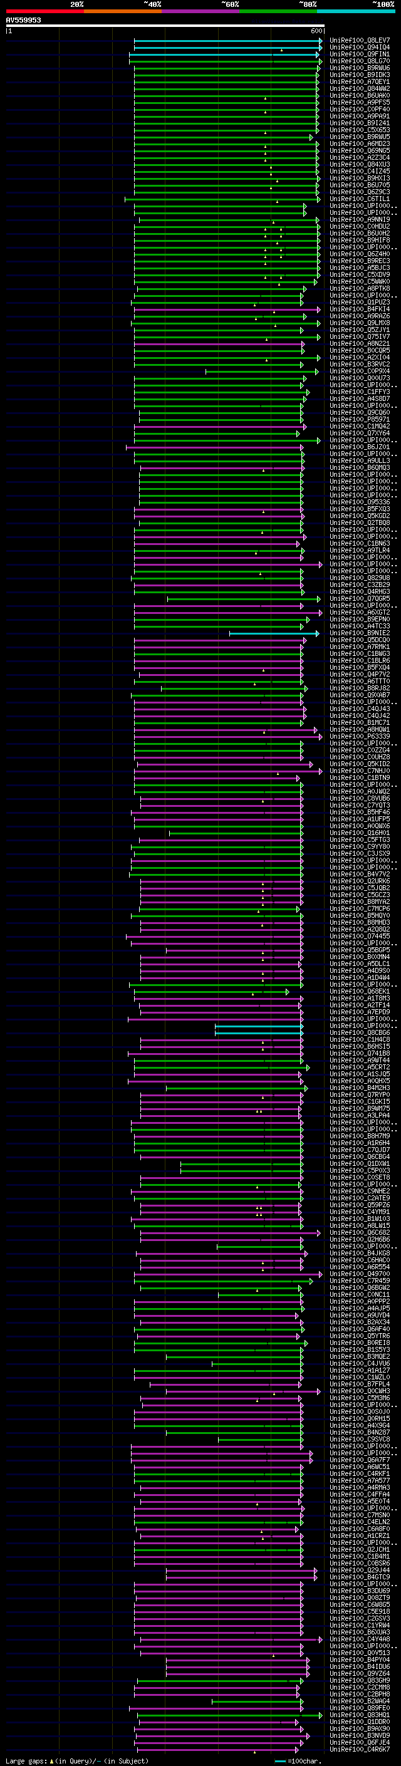Select hit label UniRef100_C5XDV9
This screenshot has width=401, height=1766.
point(359,274)
